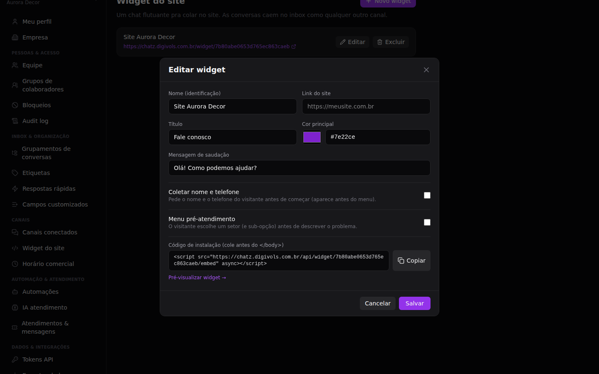599x374 pixels.
Task: Click the Cancelar button
Action: 378,303
